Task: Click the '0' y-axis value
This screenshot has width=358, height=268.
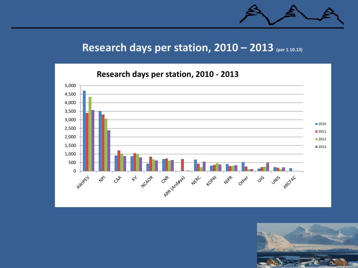Action: (75, 171)
